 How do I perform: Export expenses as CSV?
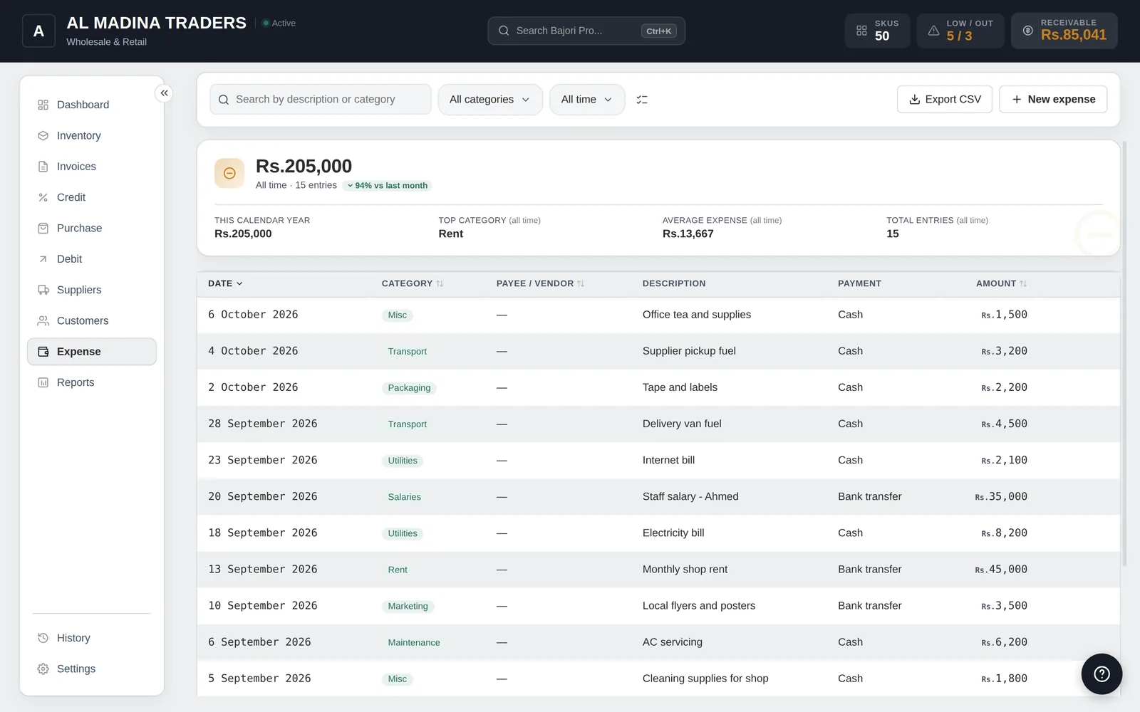pyautogui.click(x=944, y=100)
